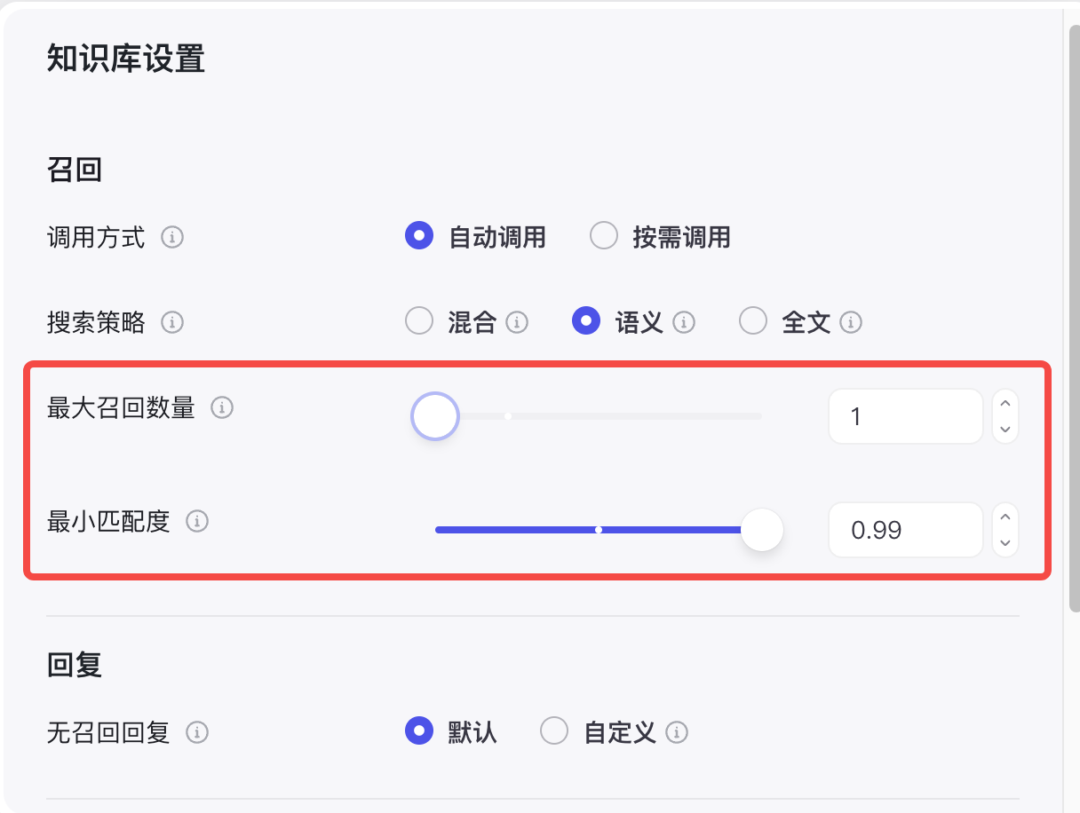Show info tooltip for 语义 option
The image size is (1080, 813).
pos(684,322)
